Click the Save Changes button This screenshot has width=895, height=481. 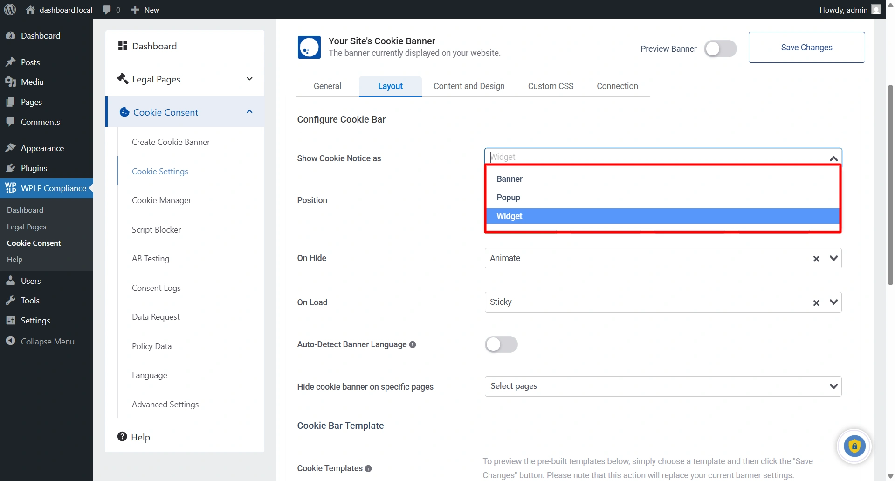pos(806,48)
